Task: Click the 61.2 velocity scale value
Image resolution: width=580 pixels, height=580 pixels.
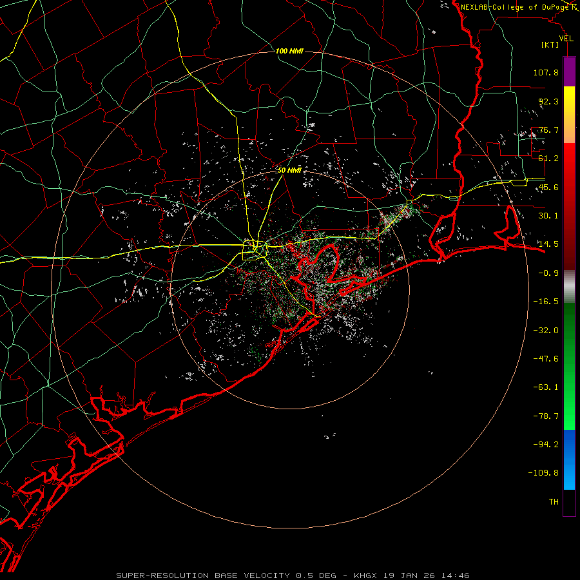Action: click(x=548, y=159)
